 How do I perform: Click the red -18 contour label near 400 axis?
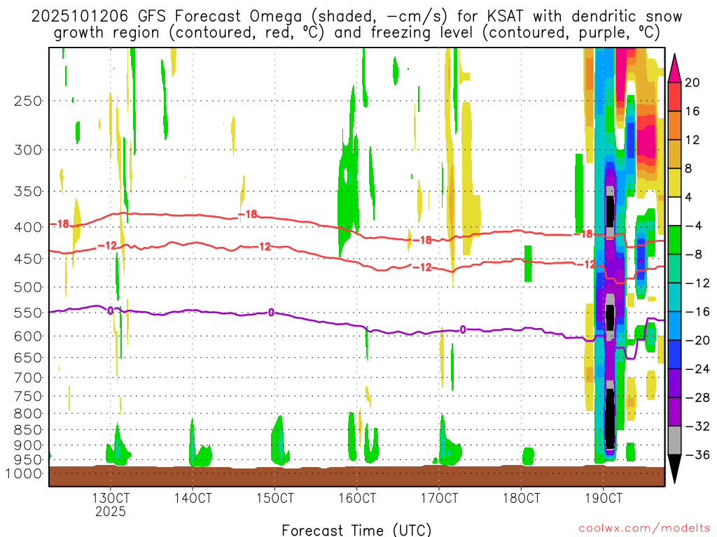60,224
